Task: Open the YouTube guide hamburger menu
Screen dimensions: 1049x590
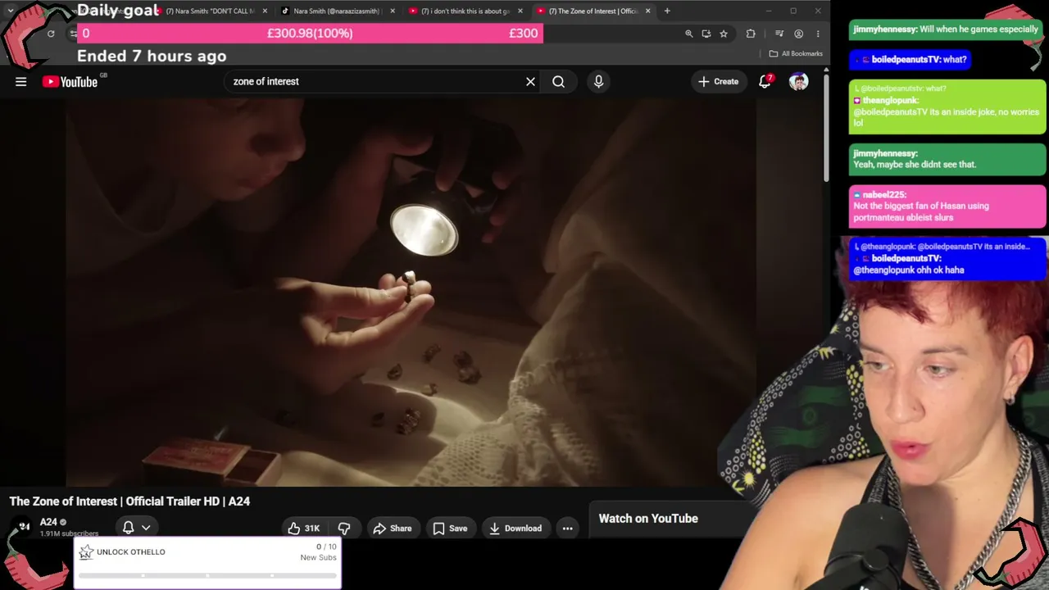Action: point(21,81)
